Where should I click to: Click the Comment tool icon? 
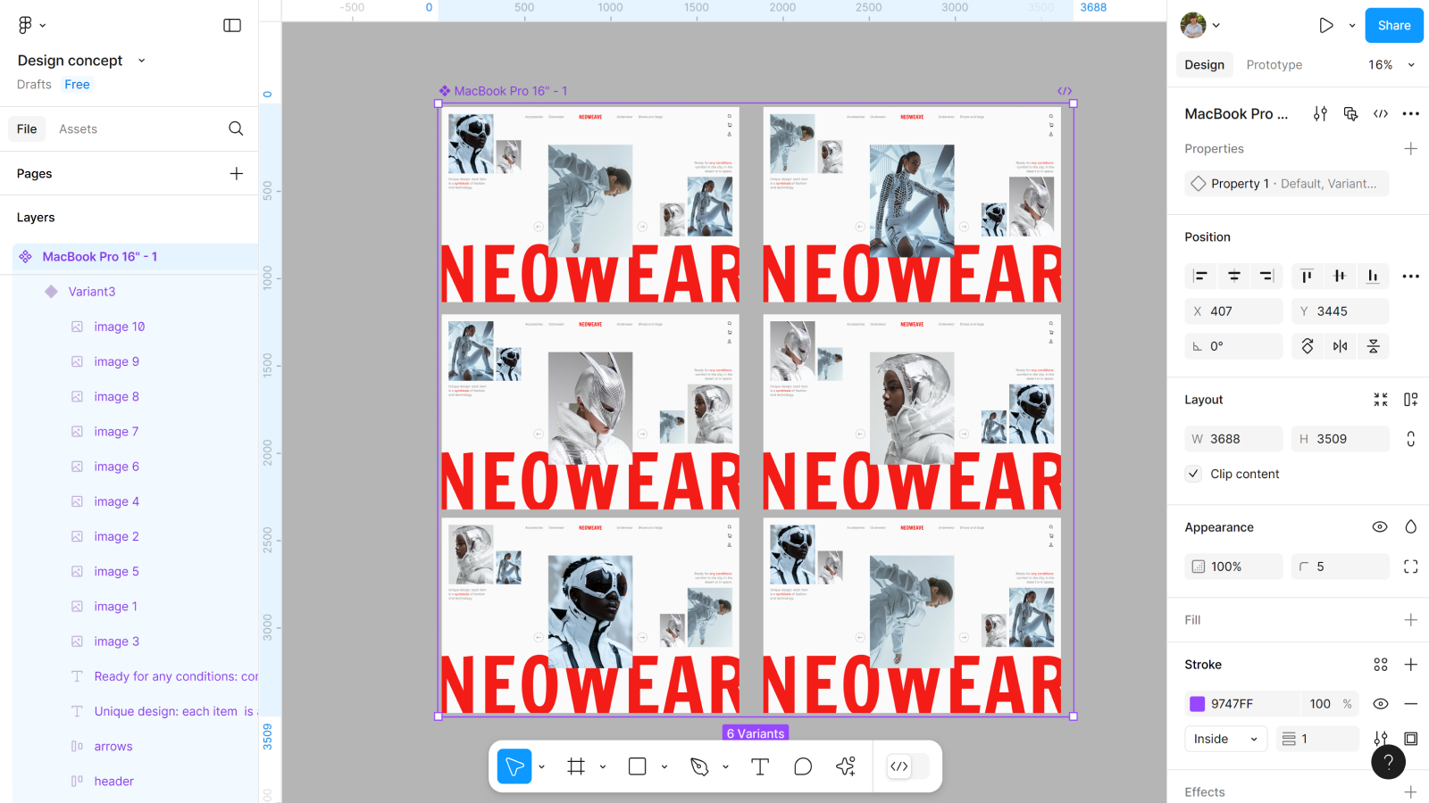(803, 766)
